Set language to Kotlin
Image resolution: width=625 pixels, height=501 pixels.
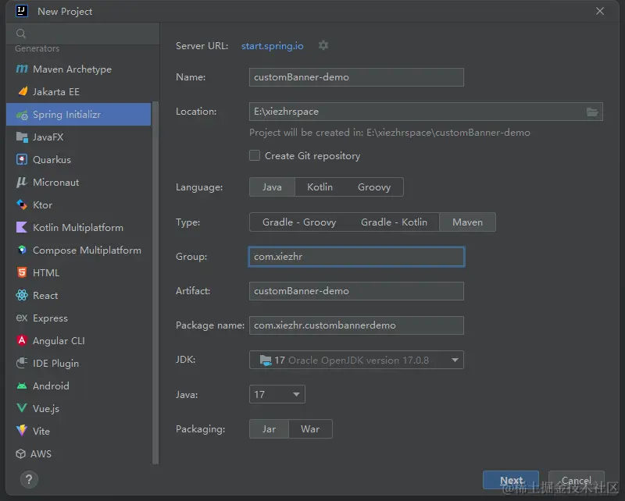click(x=320, y=187)
